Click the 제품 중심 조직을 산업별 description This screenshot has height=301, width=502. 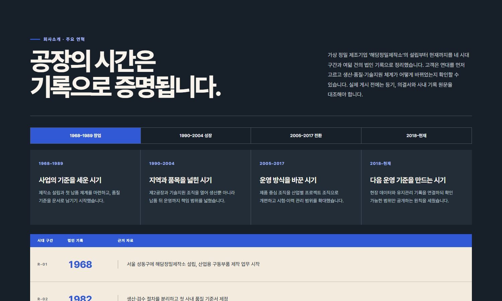[x=302, y=197]
